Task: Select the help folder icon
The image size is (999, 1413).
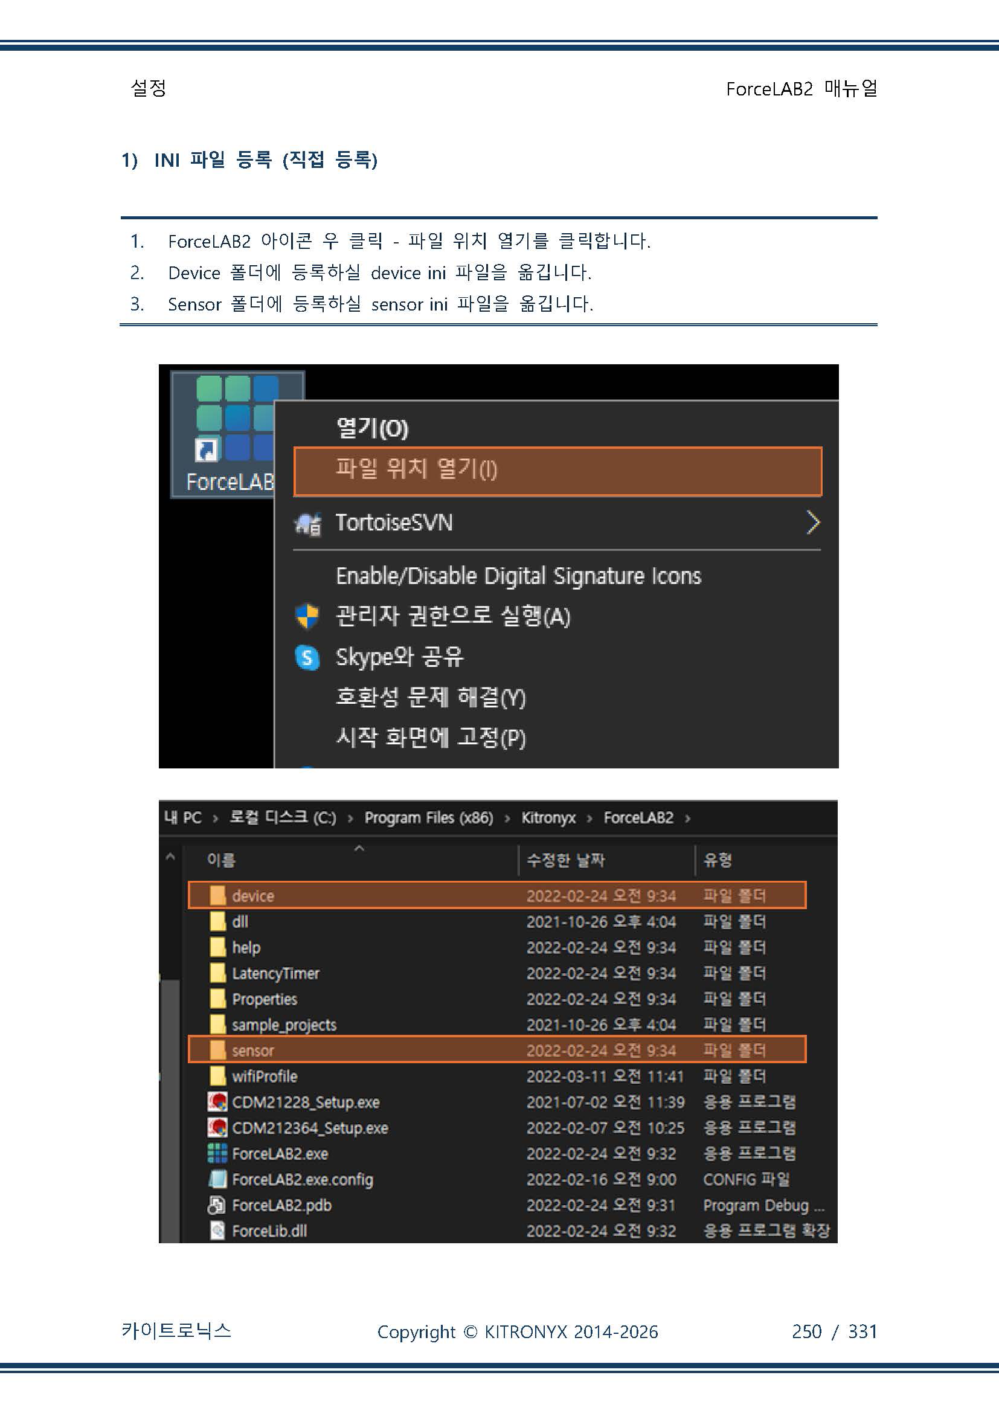Action: [217, 947]
